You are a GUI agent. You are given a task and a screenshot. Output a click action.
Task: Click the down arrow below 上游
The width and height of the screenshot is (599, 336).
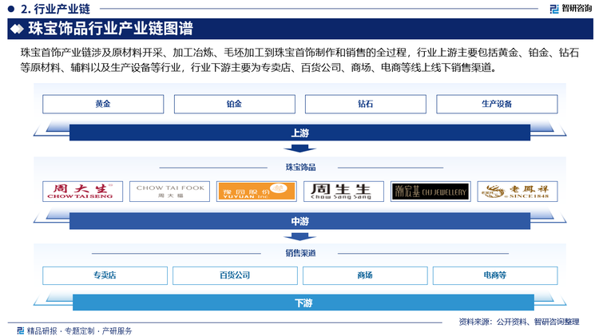299,148
